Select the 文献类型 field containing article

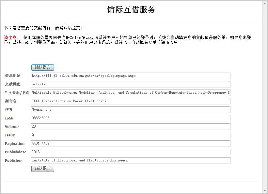131,84
